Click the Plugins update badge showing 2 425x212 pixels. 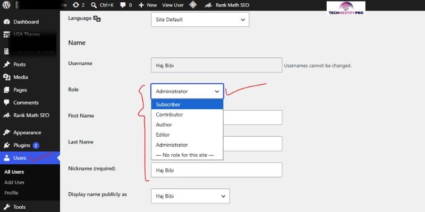click(x=36, y=145)
